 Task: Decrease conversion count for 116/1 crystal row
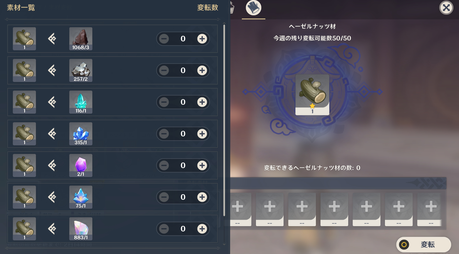(x=164, y=102)
